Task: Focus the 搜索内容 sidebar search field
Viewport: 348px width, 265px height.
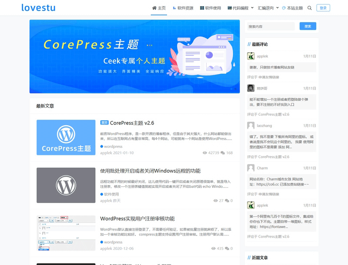Action: click(x=271, y=27)
